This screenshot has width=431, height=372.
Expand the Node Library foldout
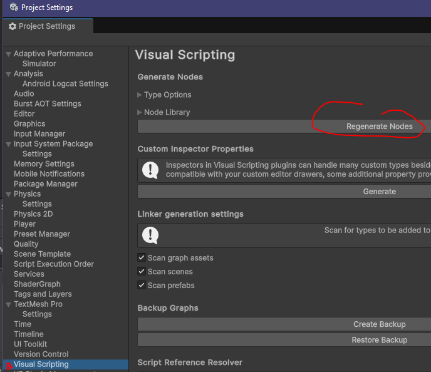pos(140,113)
